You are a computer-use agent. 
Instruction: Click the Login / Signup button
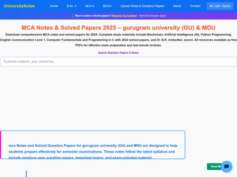(x=220, y=6)
